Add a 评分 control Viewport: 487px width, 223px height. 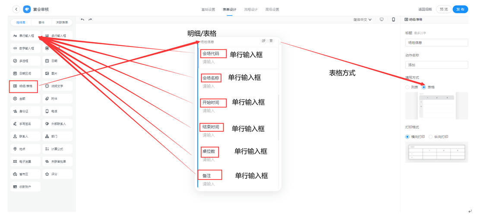pos(57,174)
